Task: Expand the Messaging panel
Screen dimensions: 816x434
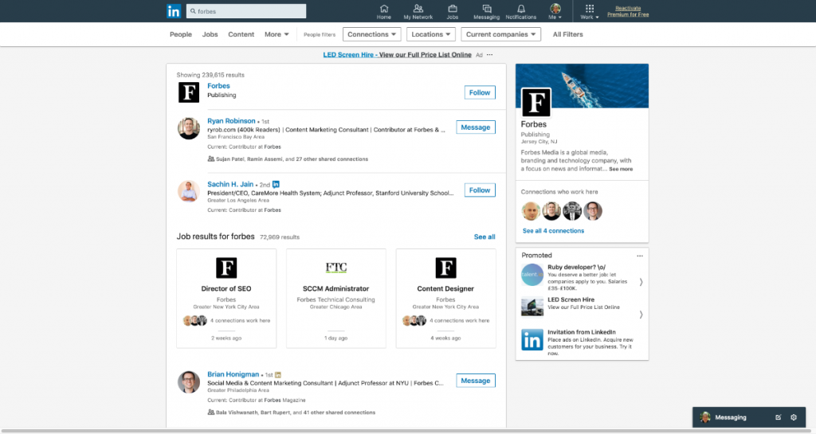Action: point(731,417)
